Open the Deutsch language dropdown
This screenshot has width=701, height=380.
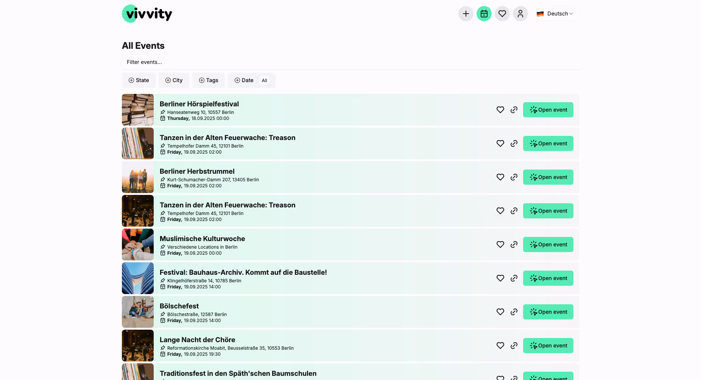coord(555,14)
